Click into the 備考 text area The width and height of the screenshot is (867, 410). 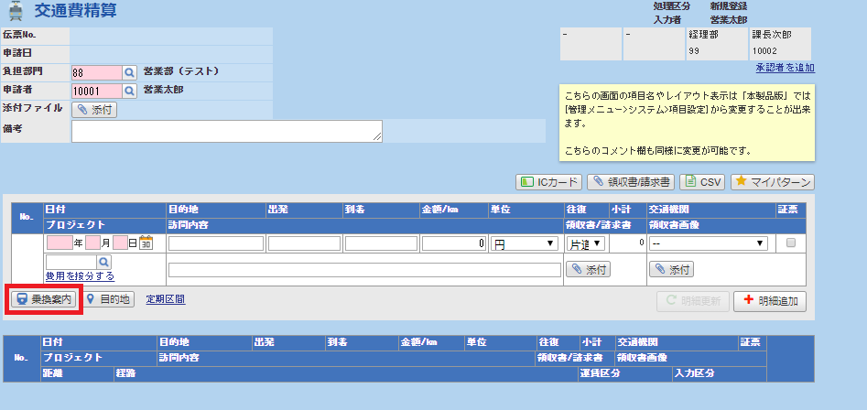[227, 131]
